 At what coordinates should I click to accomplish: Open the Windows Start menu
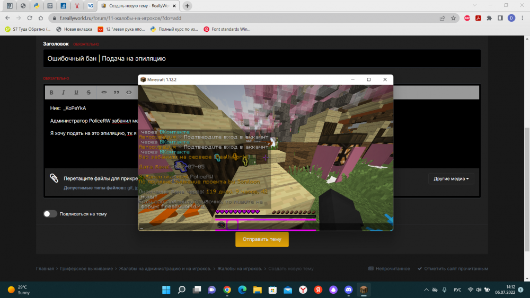pos(166,290)
